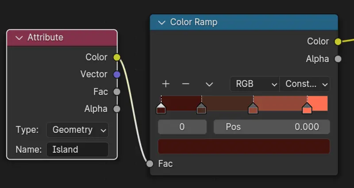Collapse the Attribute node
This screenshot has width=354, height=188.
pos(19,38)
